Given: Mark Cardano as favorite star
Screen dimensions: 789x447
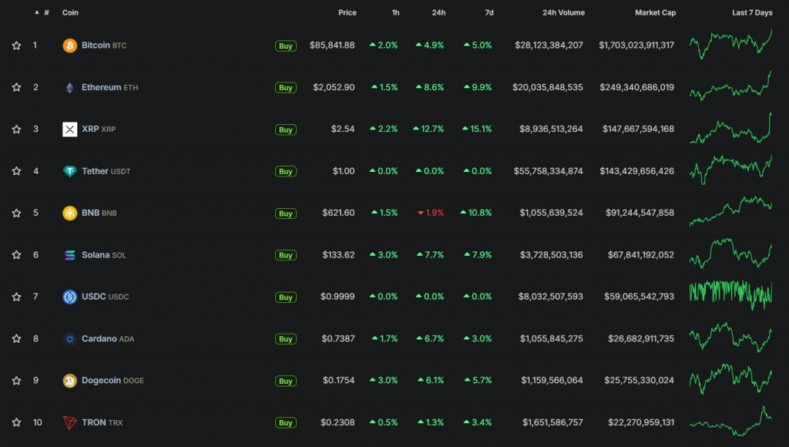Looking at the screenshot, I should click(17, 339).
